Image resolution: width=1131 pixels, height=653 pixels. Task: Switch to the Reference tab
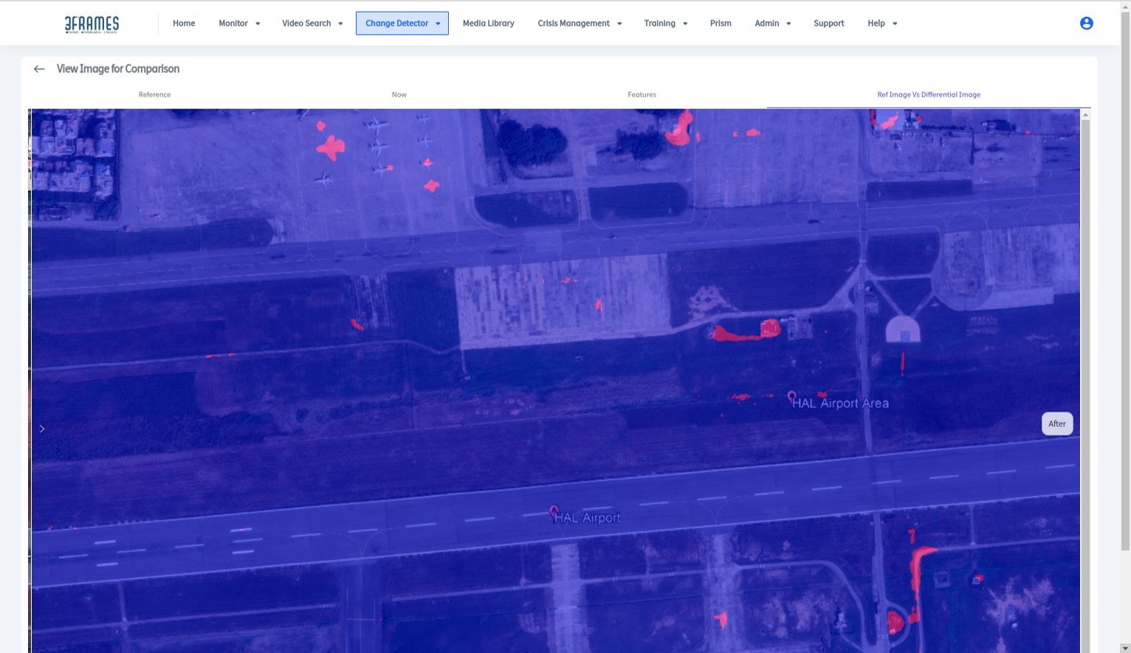154,94
